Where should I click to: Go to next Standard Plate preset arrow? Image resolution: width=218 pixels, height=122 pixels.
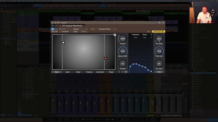coord(94,29)
